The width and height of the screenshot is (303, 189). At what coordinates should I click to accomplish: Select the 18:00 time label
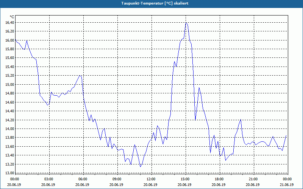click(220, 179)
